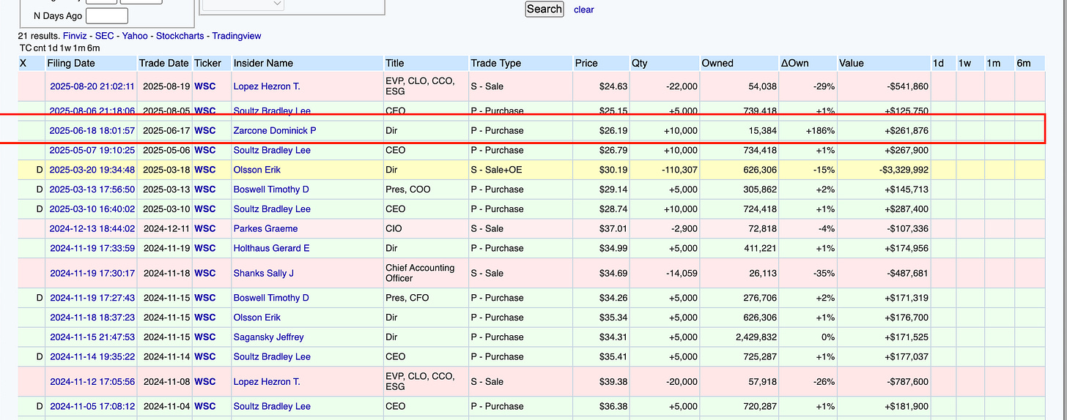Open Soultz Bradley Lee link in 2025-03-10 row
The width and height of the screenshot is (1067, 420).
point(272,209)
